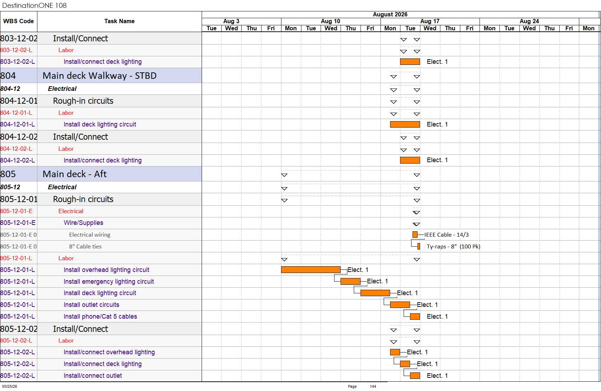Click the Electrical wiring Gantt bar
The height and width of the screenshot is (391, 601).
click(x=415, y=235)
